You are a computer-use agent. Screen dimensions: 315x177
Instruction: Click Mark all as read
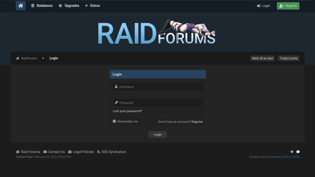[x=262, y=58]
